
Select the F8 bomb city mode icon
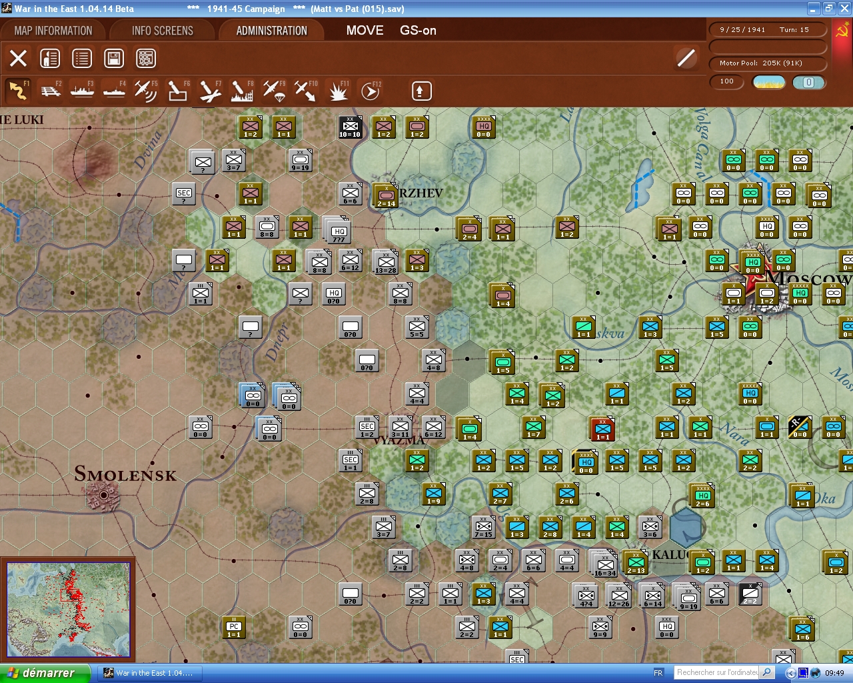pyautogui.click(x=242, y=91)
